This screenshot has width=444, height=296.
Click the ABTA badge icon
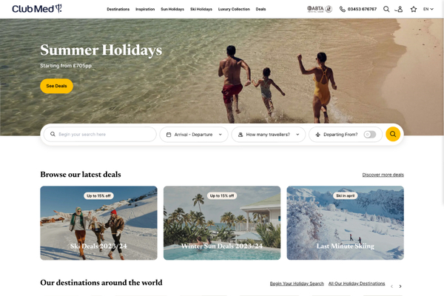tap(320, 9)
